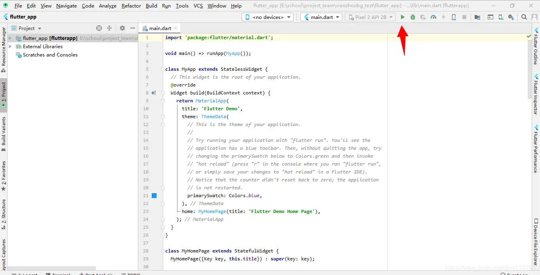
Task: Click the override gutter icon on line 8
Action: point(154,93)
